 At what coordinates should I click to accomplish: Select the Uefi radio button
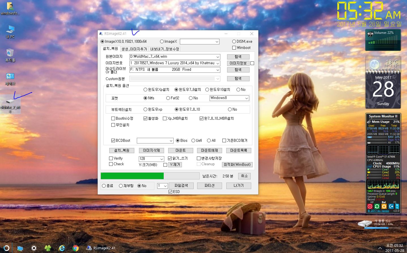click(x=193, y=140)
